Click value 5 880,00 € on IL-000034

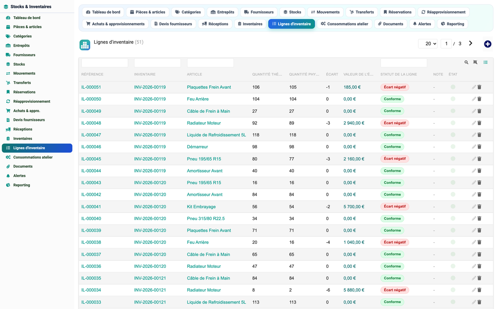click(x=354, y=290)
